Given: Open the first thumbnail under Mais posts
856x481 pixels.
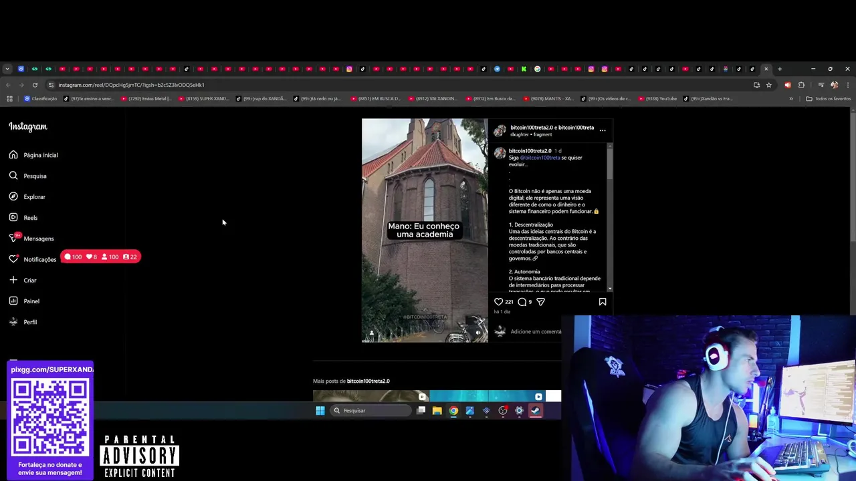Looking at the screenshot, I should pos(370,396).
